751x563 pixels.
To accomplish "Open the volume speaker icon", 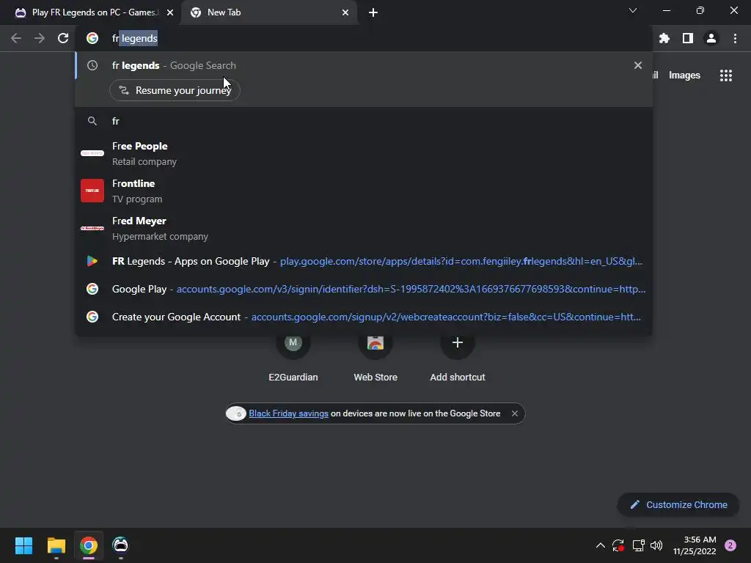I will (x=656, y=545).
